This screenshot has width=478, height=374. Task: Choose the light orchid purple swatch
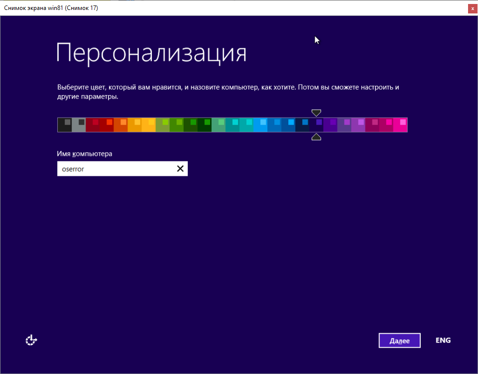click(358, 125)
